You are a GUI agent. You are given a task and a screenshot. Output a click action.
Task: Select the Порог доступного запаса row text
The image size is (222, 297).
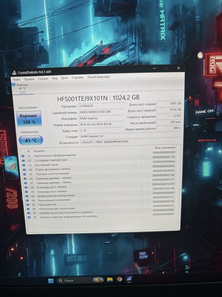[53, 169]
